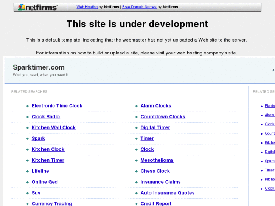Click the Netfirms logo
Screen dimensions: 275x206
coord(37,7)
